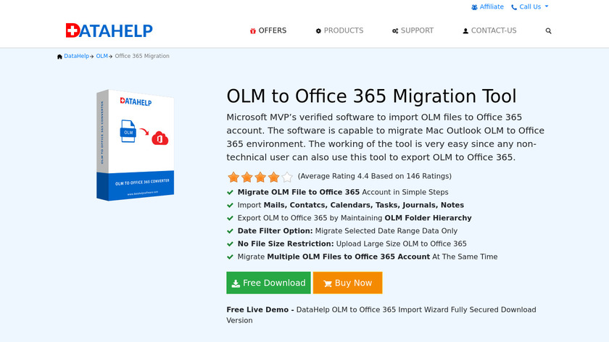Viewport: 609px width, 342px height.
Task: Click the download arrow icon on green button
Action: point(236,284)
